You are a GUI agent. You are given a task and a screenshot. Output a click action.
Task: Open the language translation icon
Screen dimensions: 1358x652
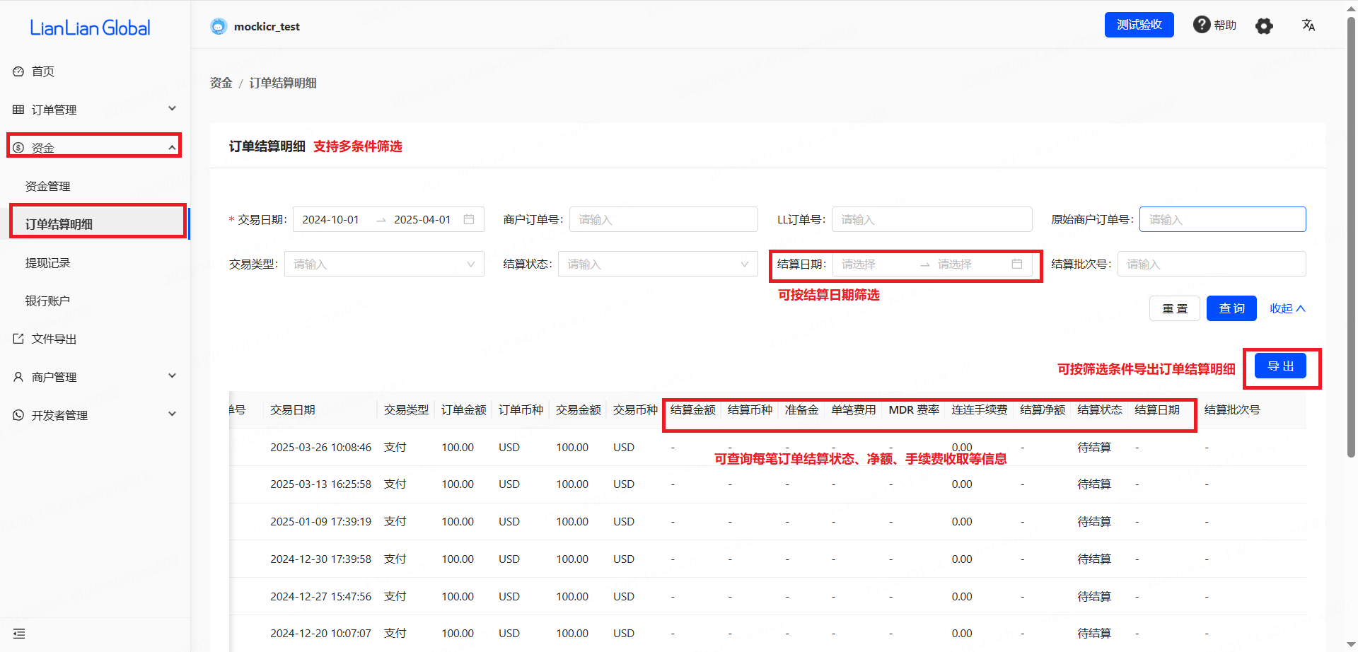pyautogui.click(x=1308, y=25)
